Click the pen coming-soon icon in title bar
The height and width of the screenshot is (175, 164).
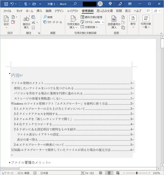[x=120, y=4]
